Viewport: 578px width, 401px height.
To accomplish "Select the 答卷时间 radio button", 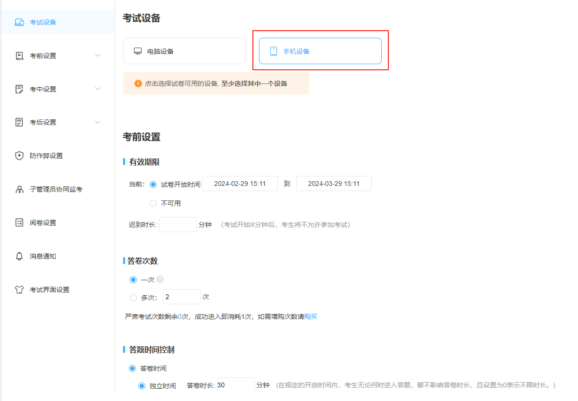I will (x=132, y=368).
